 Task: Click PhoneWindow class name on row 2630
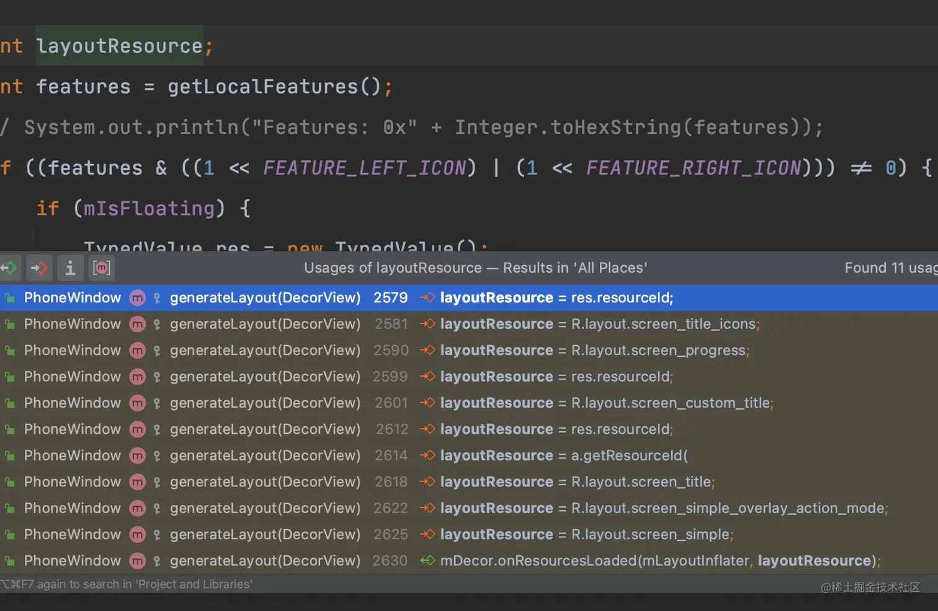point(73,561)
